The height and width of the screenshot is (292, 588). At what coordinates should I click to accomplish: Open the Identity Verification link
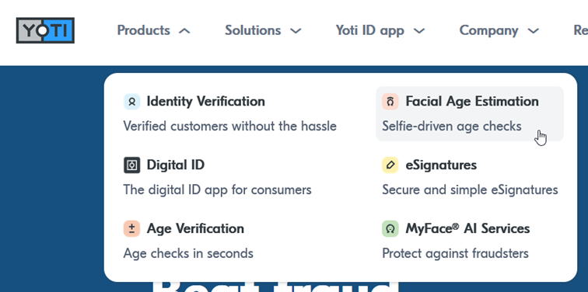(x=205, y=102)
